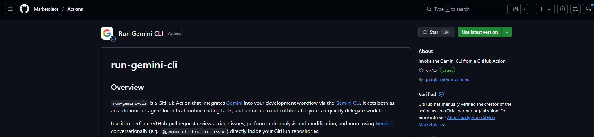Click the Run Gemini CLI title
This screenshot has height=137, width=594.
coord(141,34)
